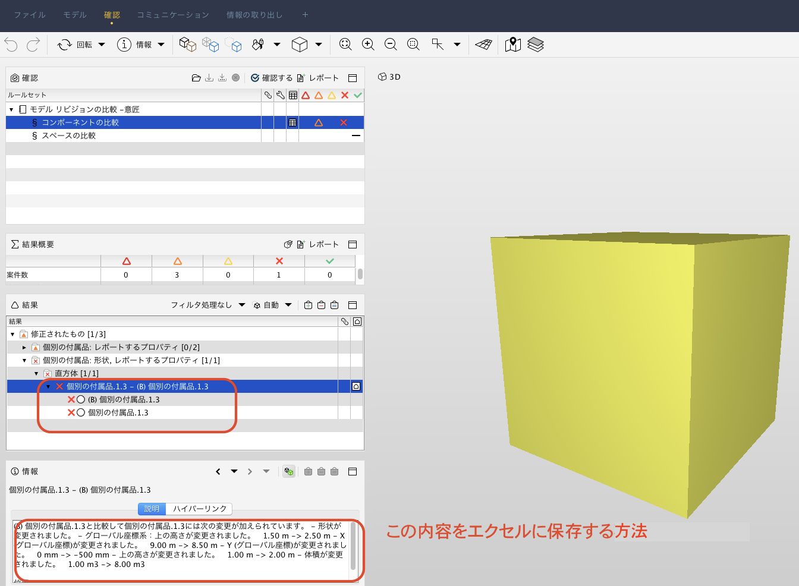Image resolution: width=799 pixels, height=586 pixels.
Task: Open the layers stack icon in toolbar
Action: pos(536,45)
